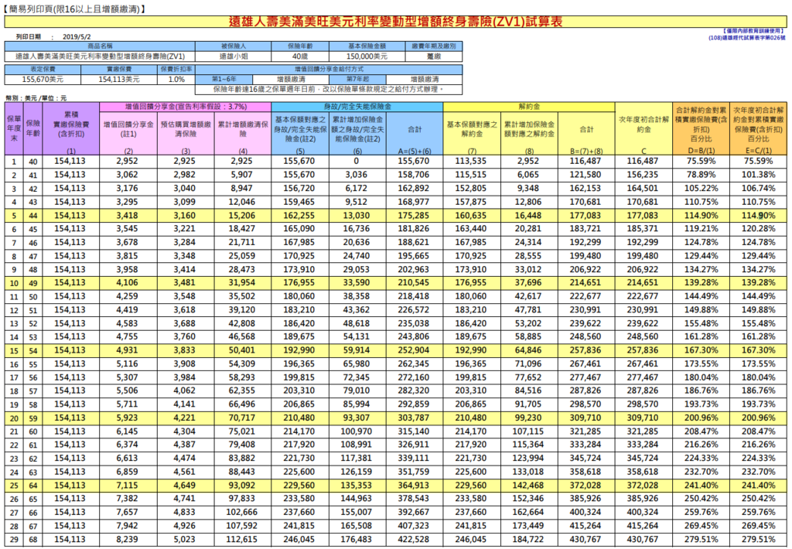Click the pink 宣告利率假設：3.7% group header

coord(186,107)
